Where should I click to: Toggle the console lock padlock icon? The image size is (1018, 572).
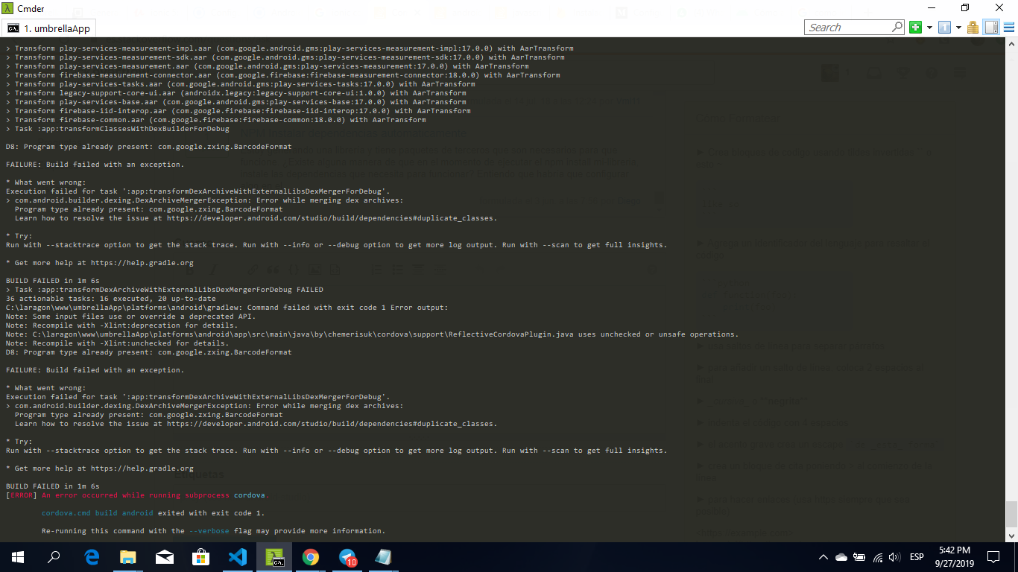tap(973, 28)
